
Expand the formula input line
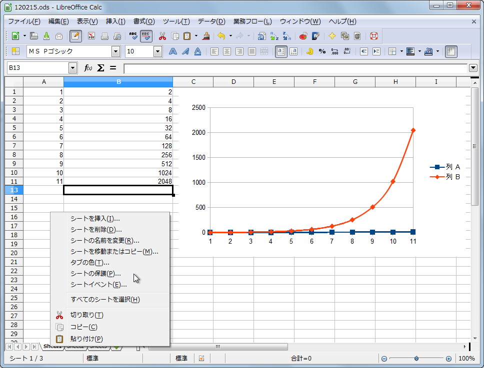pyautogui.click(x=473, y=68)
